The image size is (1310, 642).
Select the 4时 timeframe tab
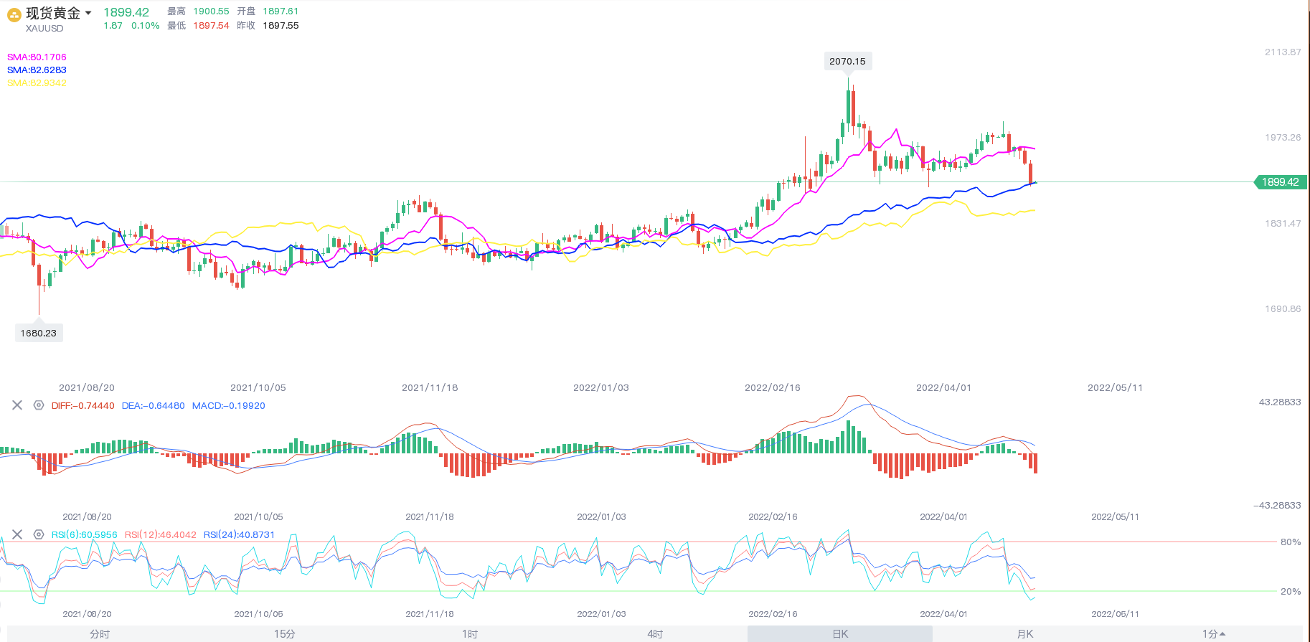(655, 634)
